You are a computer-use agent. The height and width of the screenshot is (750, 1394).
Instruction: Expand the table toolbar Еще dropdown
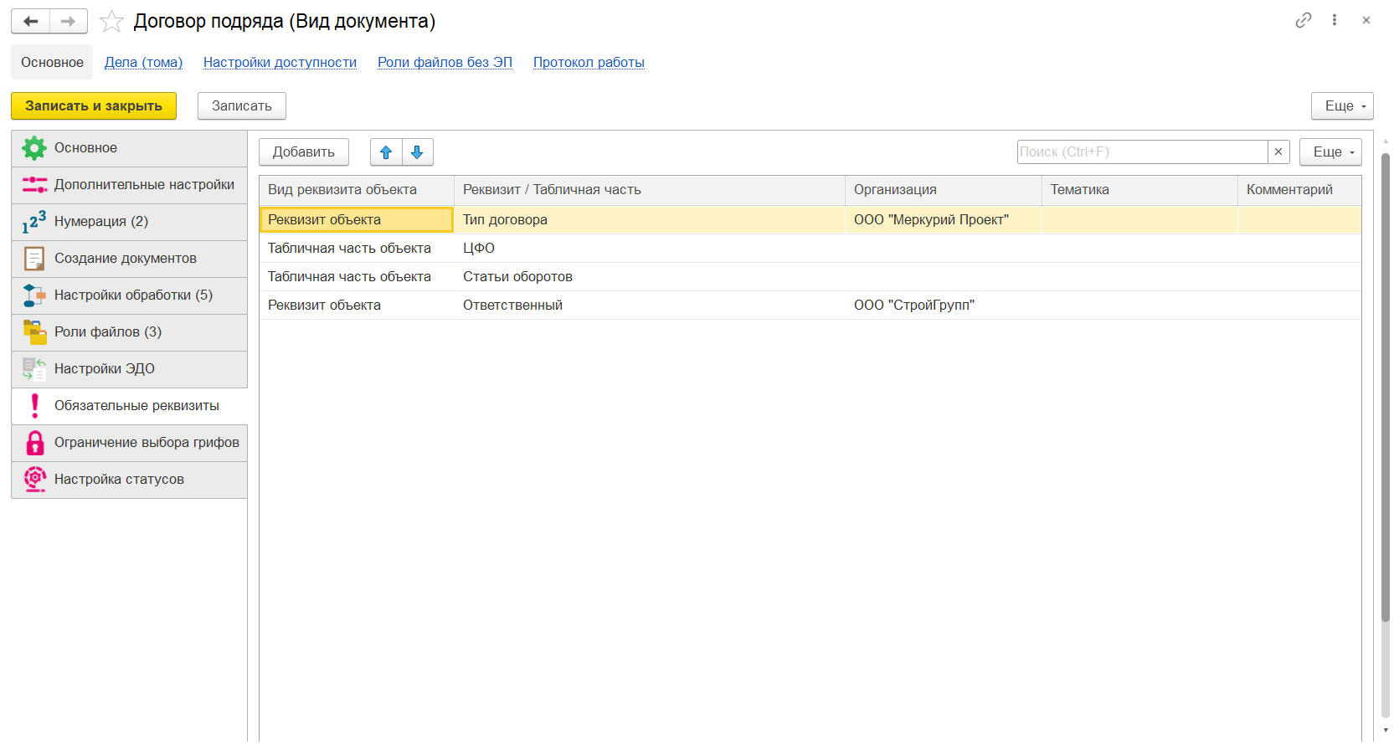click(1330, 152)
